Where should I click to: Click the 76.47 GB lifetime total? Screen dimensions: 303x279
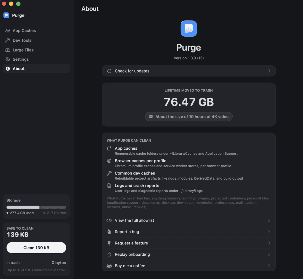pyautogui.click(x=189, y=102)
